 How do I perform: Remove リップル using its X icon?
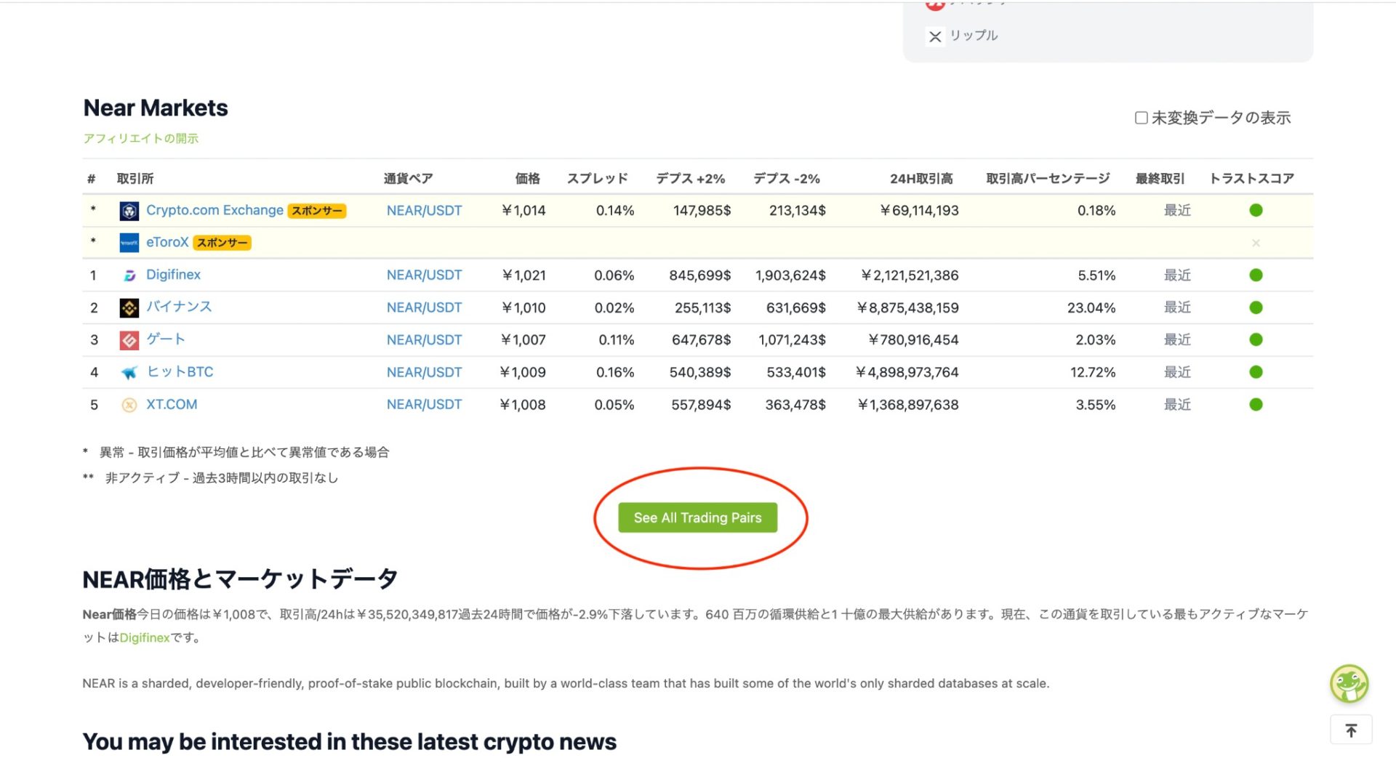click(935, 36)
